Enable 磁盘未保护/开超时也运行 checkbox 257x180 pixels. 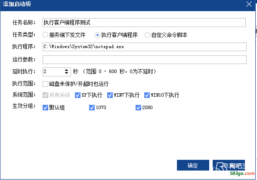click(x=45, y=84)
